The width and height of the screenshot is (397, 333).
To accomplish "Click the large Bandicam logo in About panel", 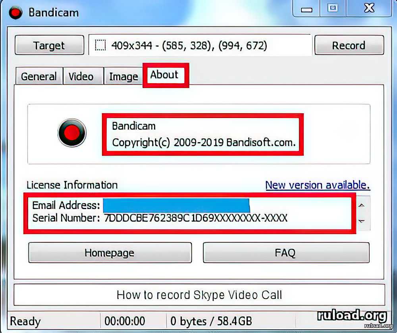I will 72,133.
